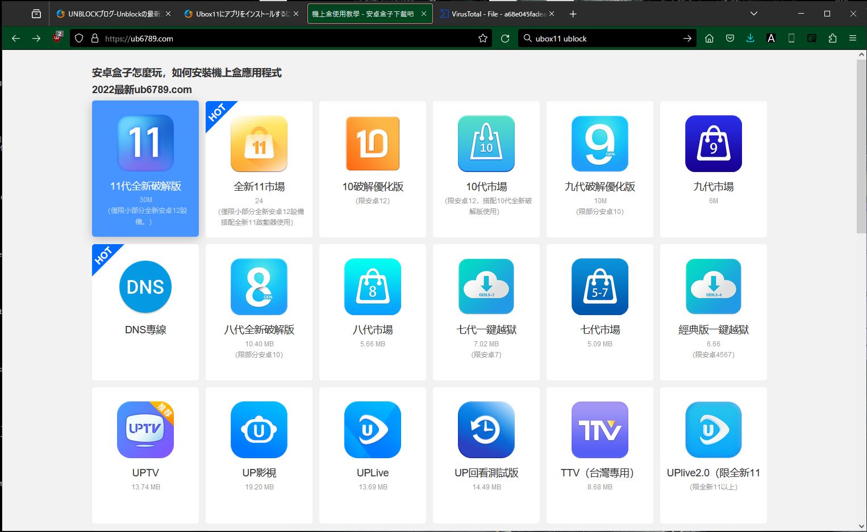
Task: Click the 2022最新ub6789.com heading
Action: 142,90
